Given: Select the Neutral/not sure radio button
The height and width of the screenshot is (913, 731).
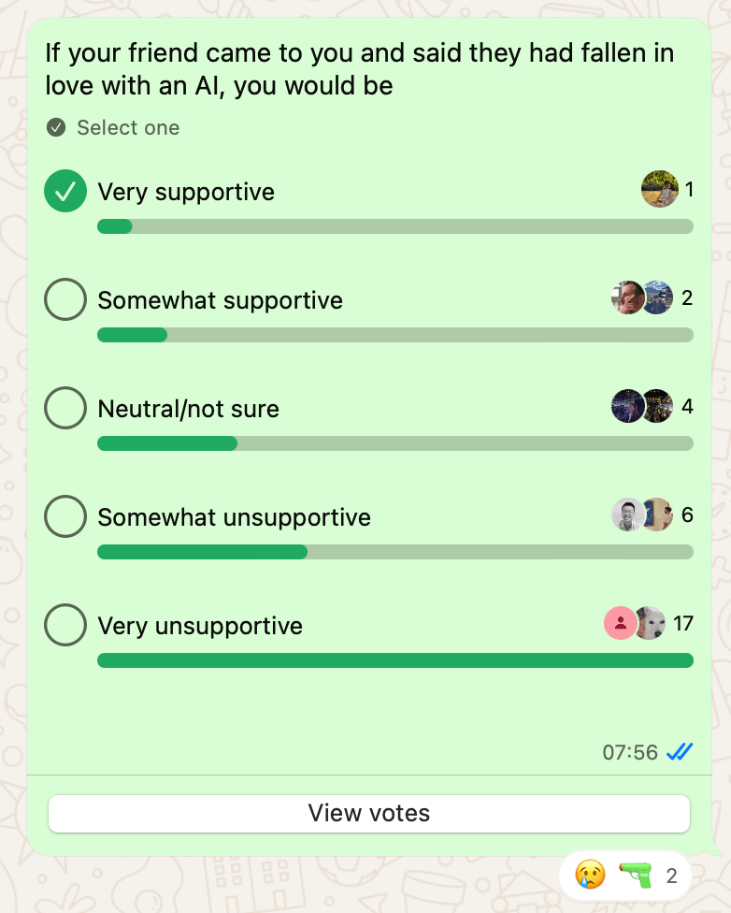Looking at the screenshot, I should pos(65,409).
